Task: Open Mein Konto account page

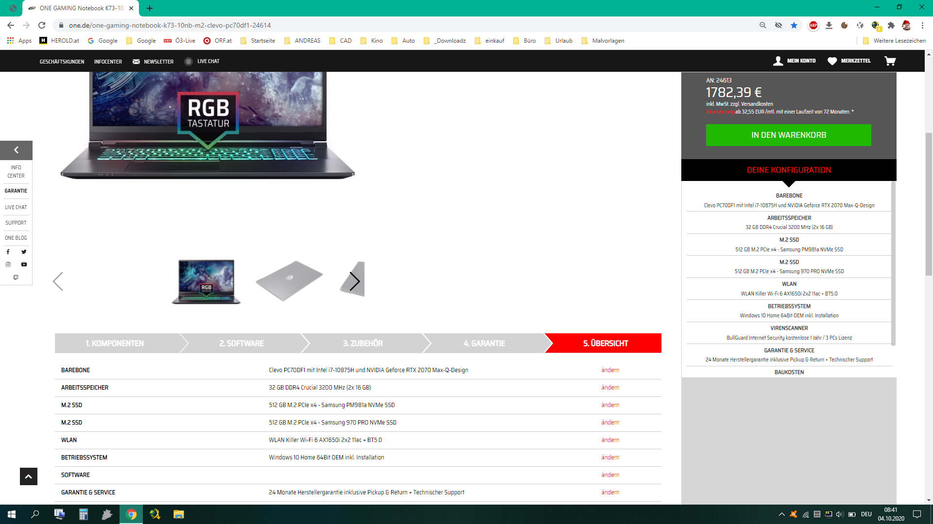Action: (795, 61)
